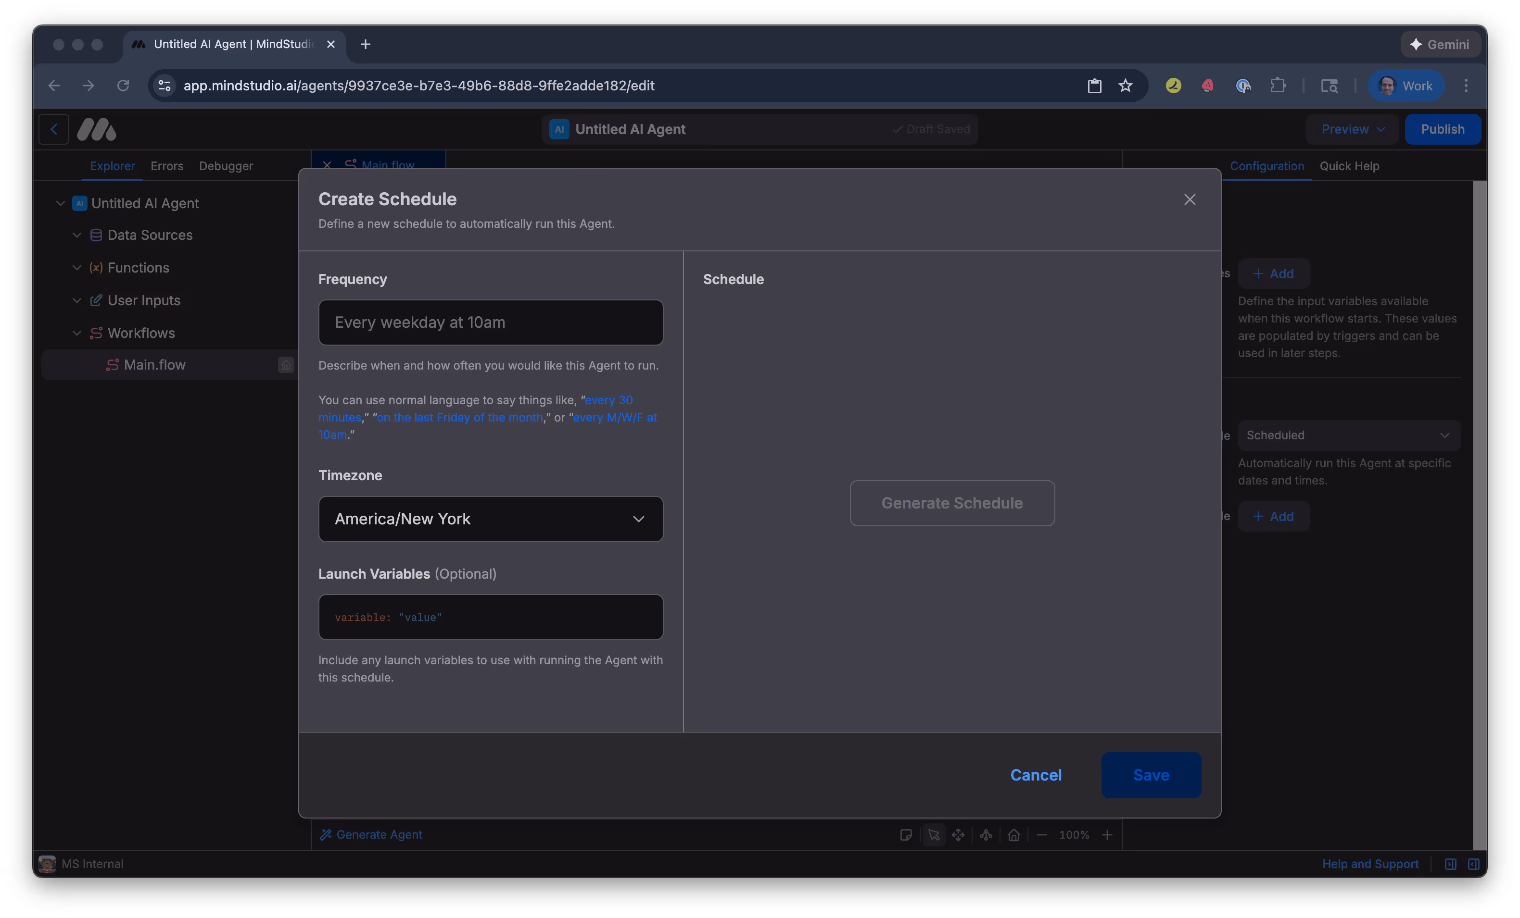Select the pan tool on the canvas toolbar
This screenshot has height=918, width=1520.
[958, 835]
